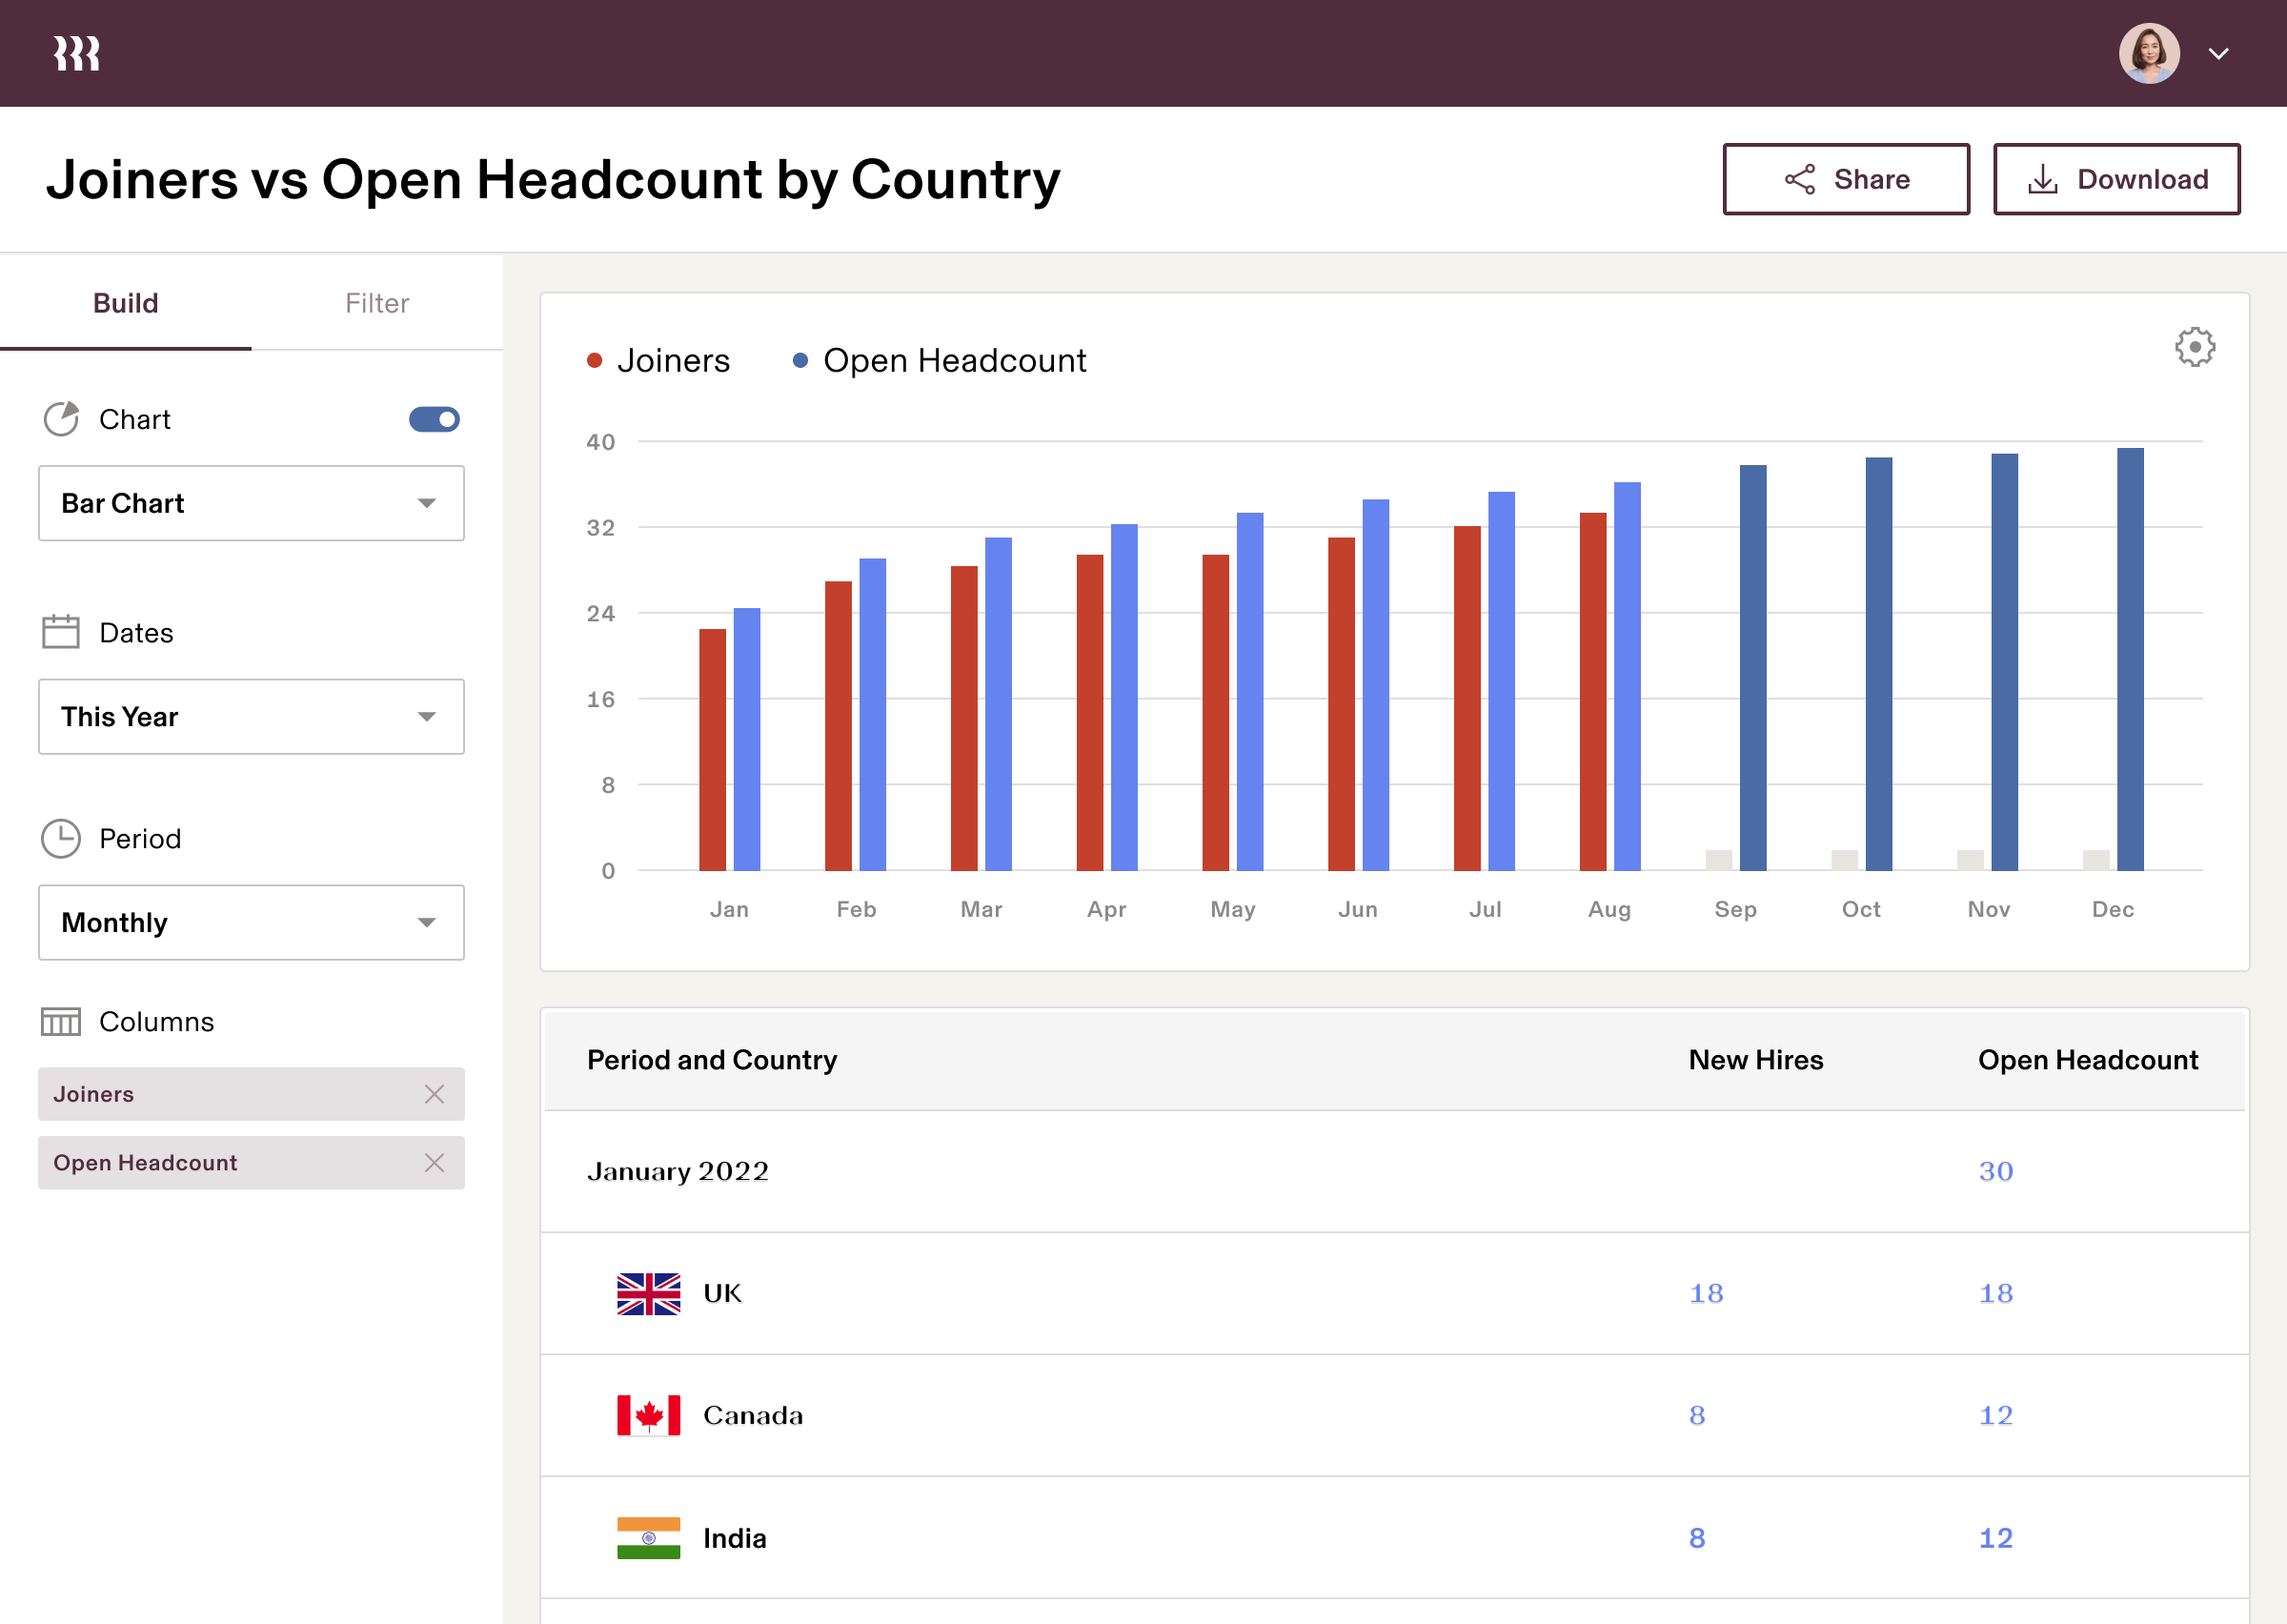Screen dimensions: 2287x1624
Task: Click the Rippling logo
Action: point(76,52)
